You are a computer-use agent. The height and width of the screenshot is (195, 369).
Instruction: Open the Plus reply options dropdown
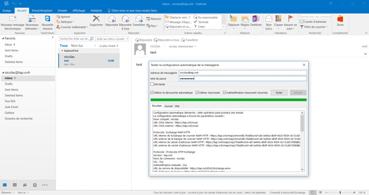[152, 26]
